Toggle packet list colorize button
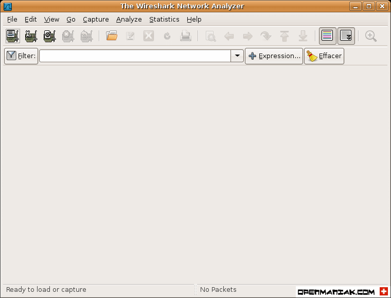Image resolution: width=391 pixels, height=298 pixels. [x=327, y=36]
